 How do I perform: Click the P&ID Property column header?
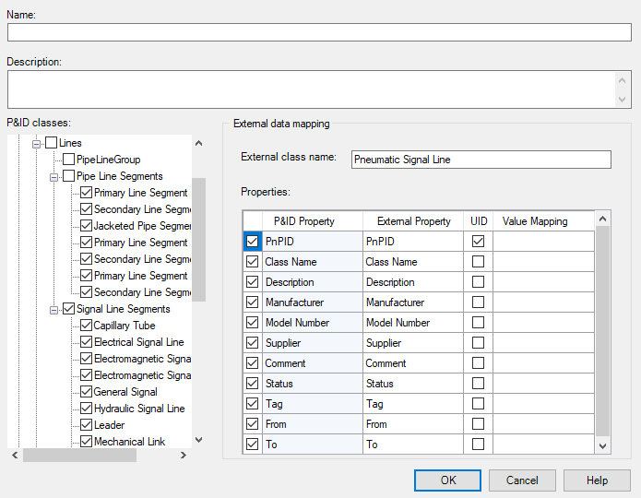click(x=304, y=221)
